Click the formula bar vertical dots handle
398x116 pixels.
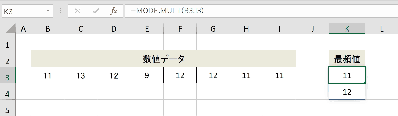(60, 11)
